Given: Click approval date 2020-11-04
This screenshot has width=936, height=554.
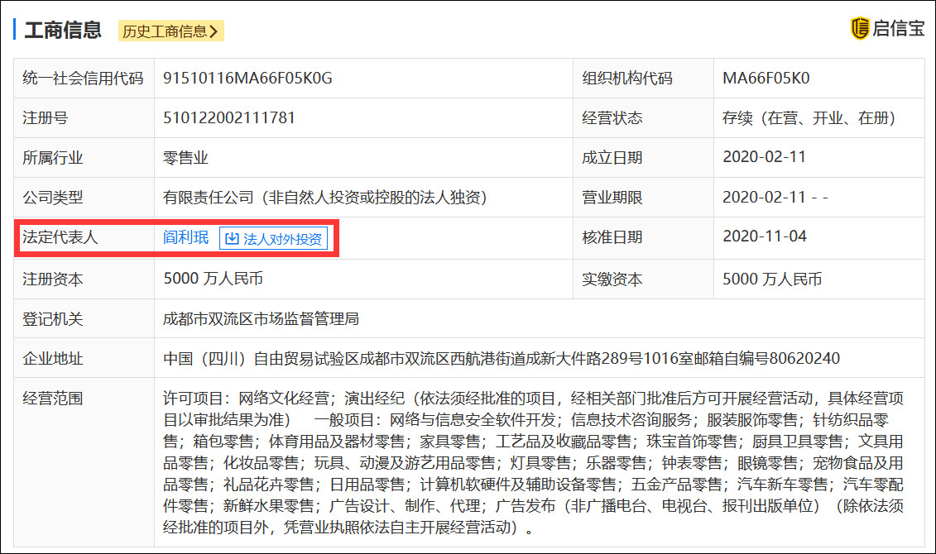Looking at the screenshot, I should (x=765, y=236).
